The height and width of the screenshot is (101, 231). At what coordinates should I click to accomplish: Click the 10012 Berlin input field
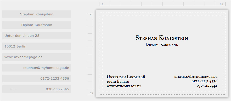[37, 46]
